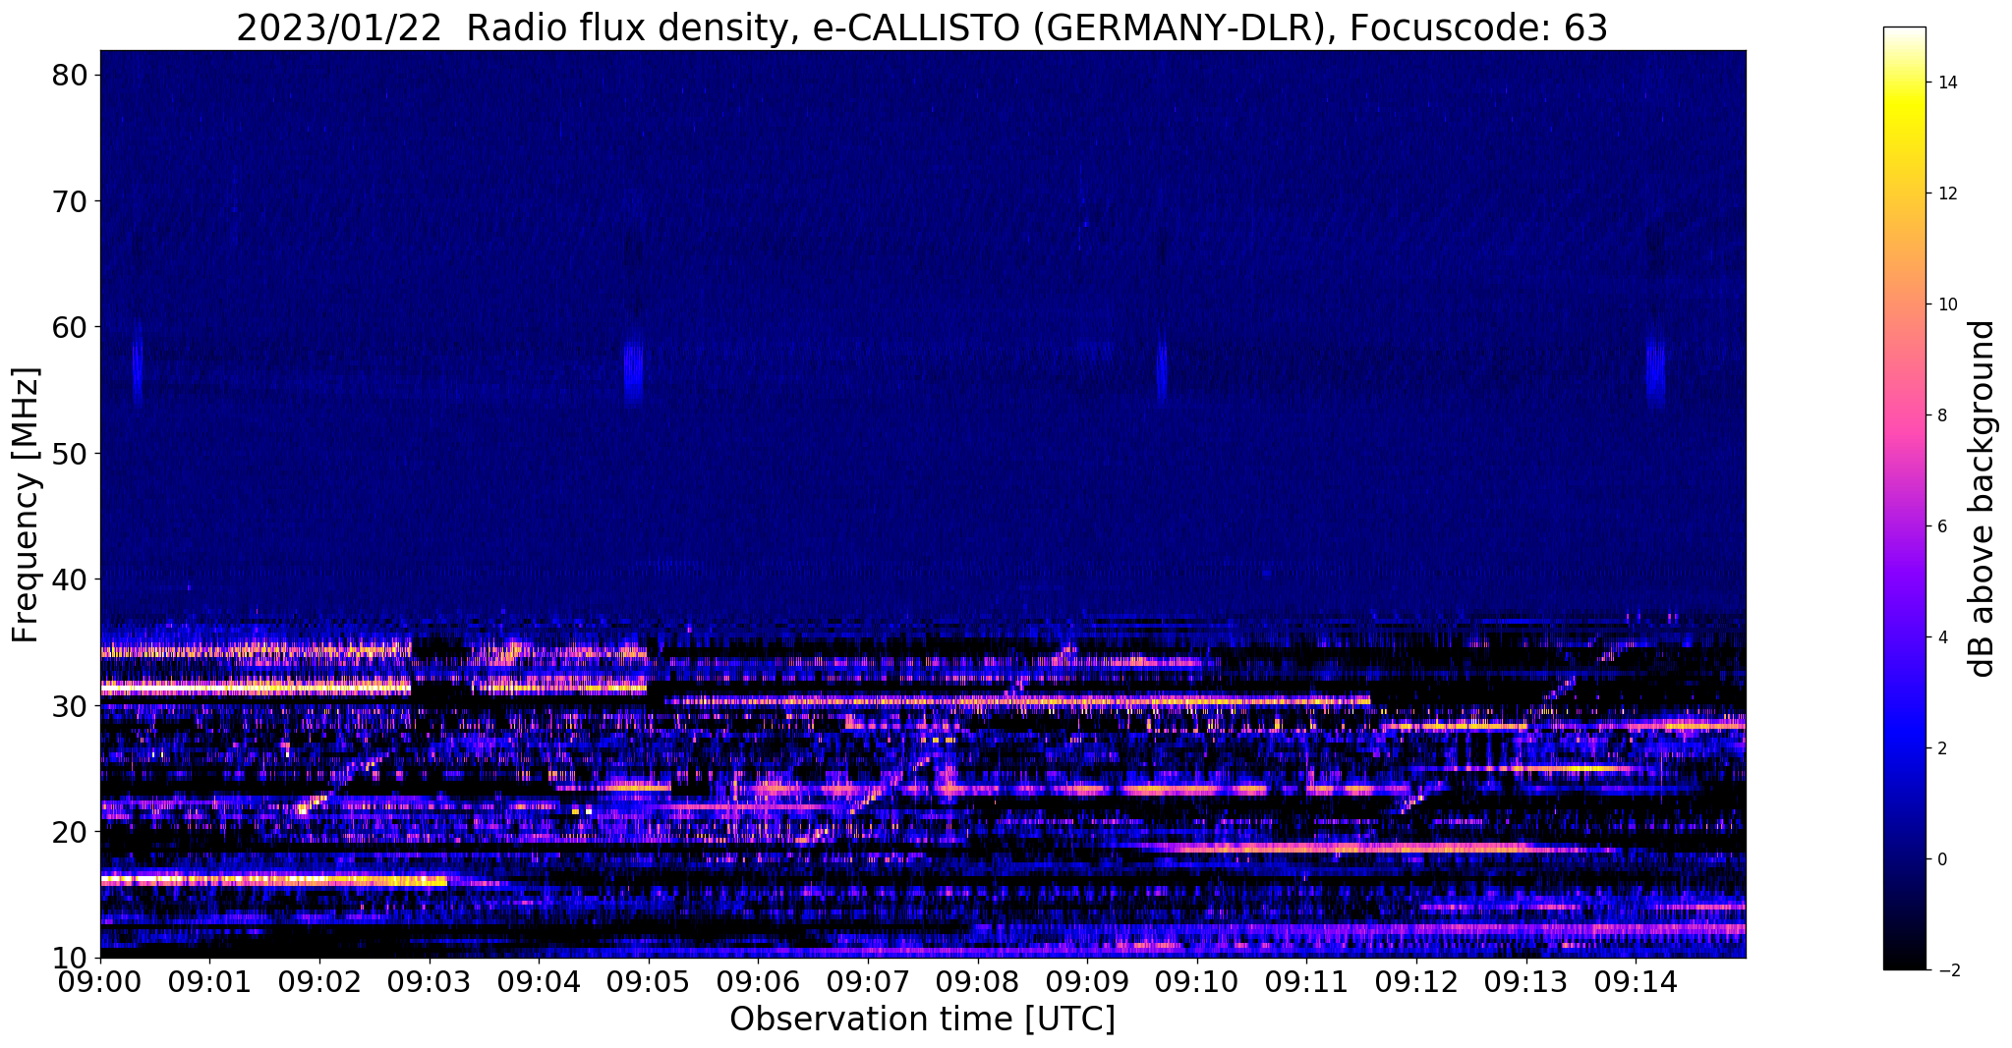
Task: Click the colorbar tick label 8
Action: tap(1942, 415)
